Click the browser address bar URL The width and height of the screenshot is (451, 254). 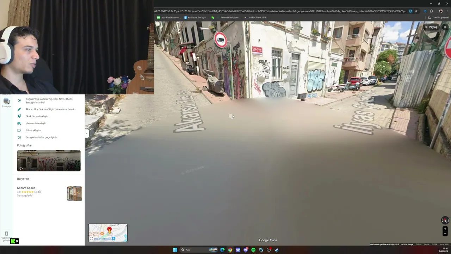pos(281,11)
